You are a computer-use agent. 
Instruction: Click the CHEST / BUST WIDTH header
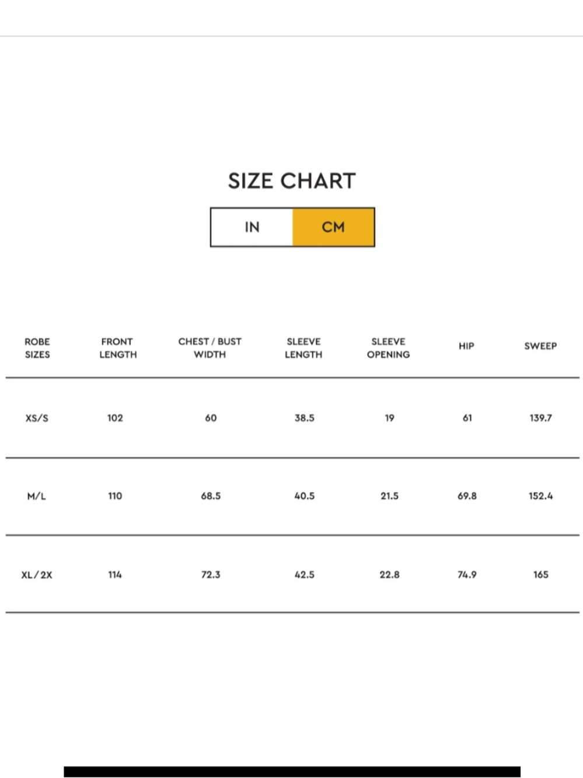(210, 348)
